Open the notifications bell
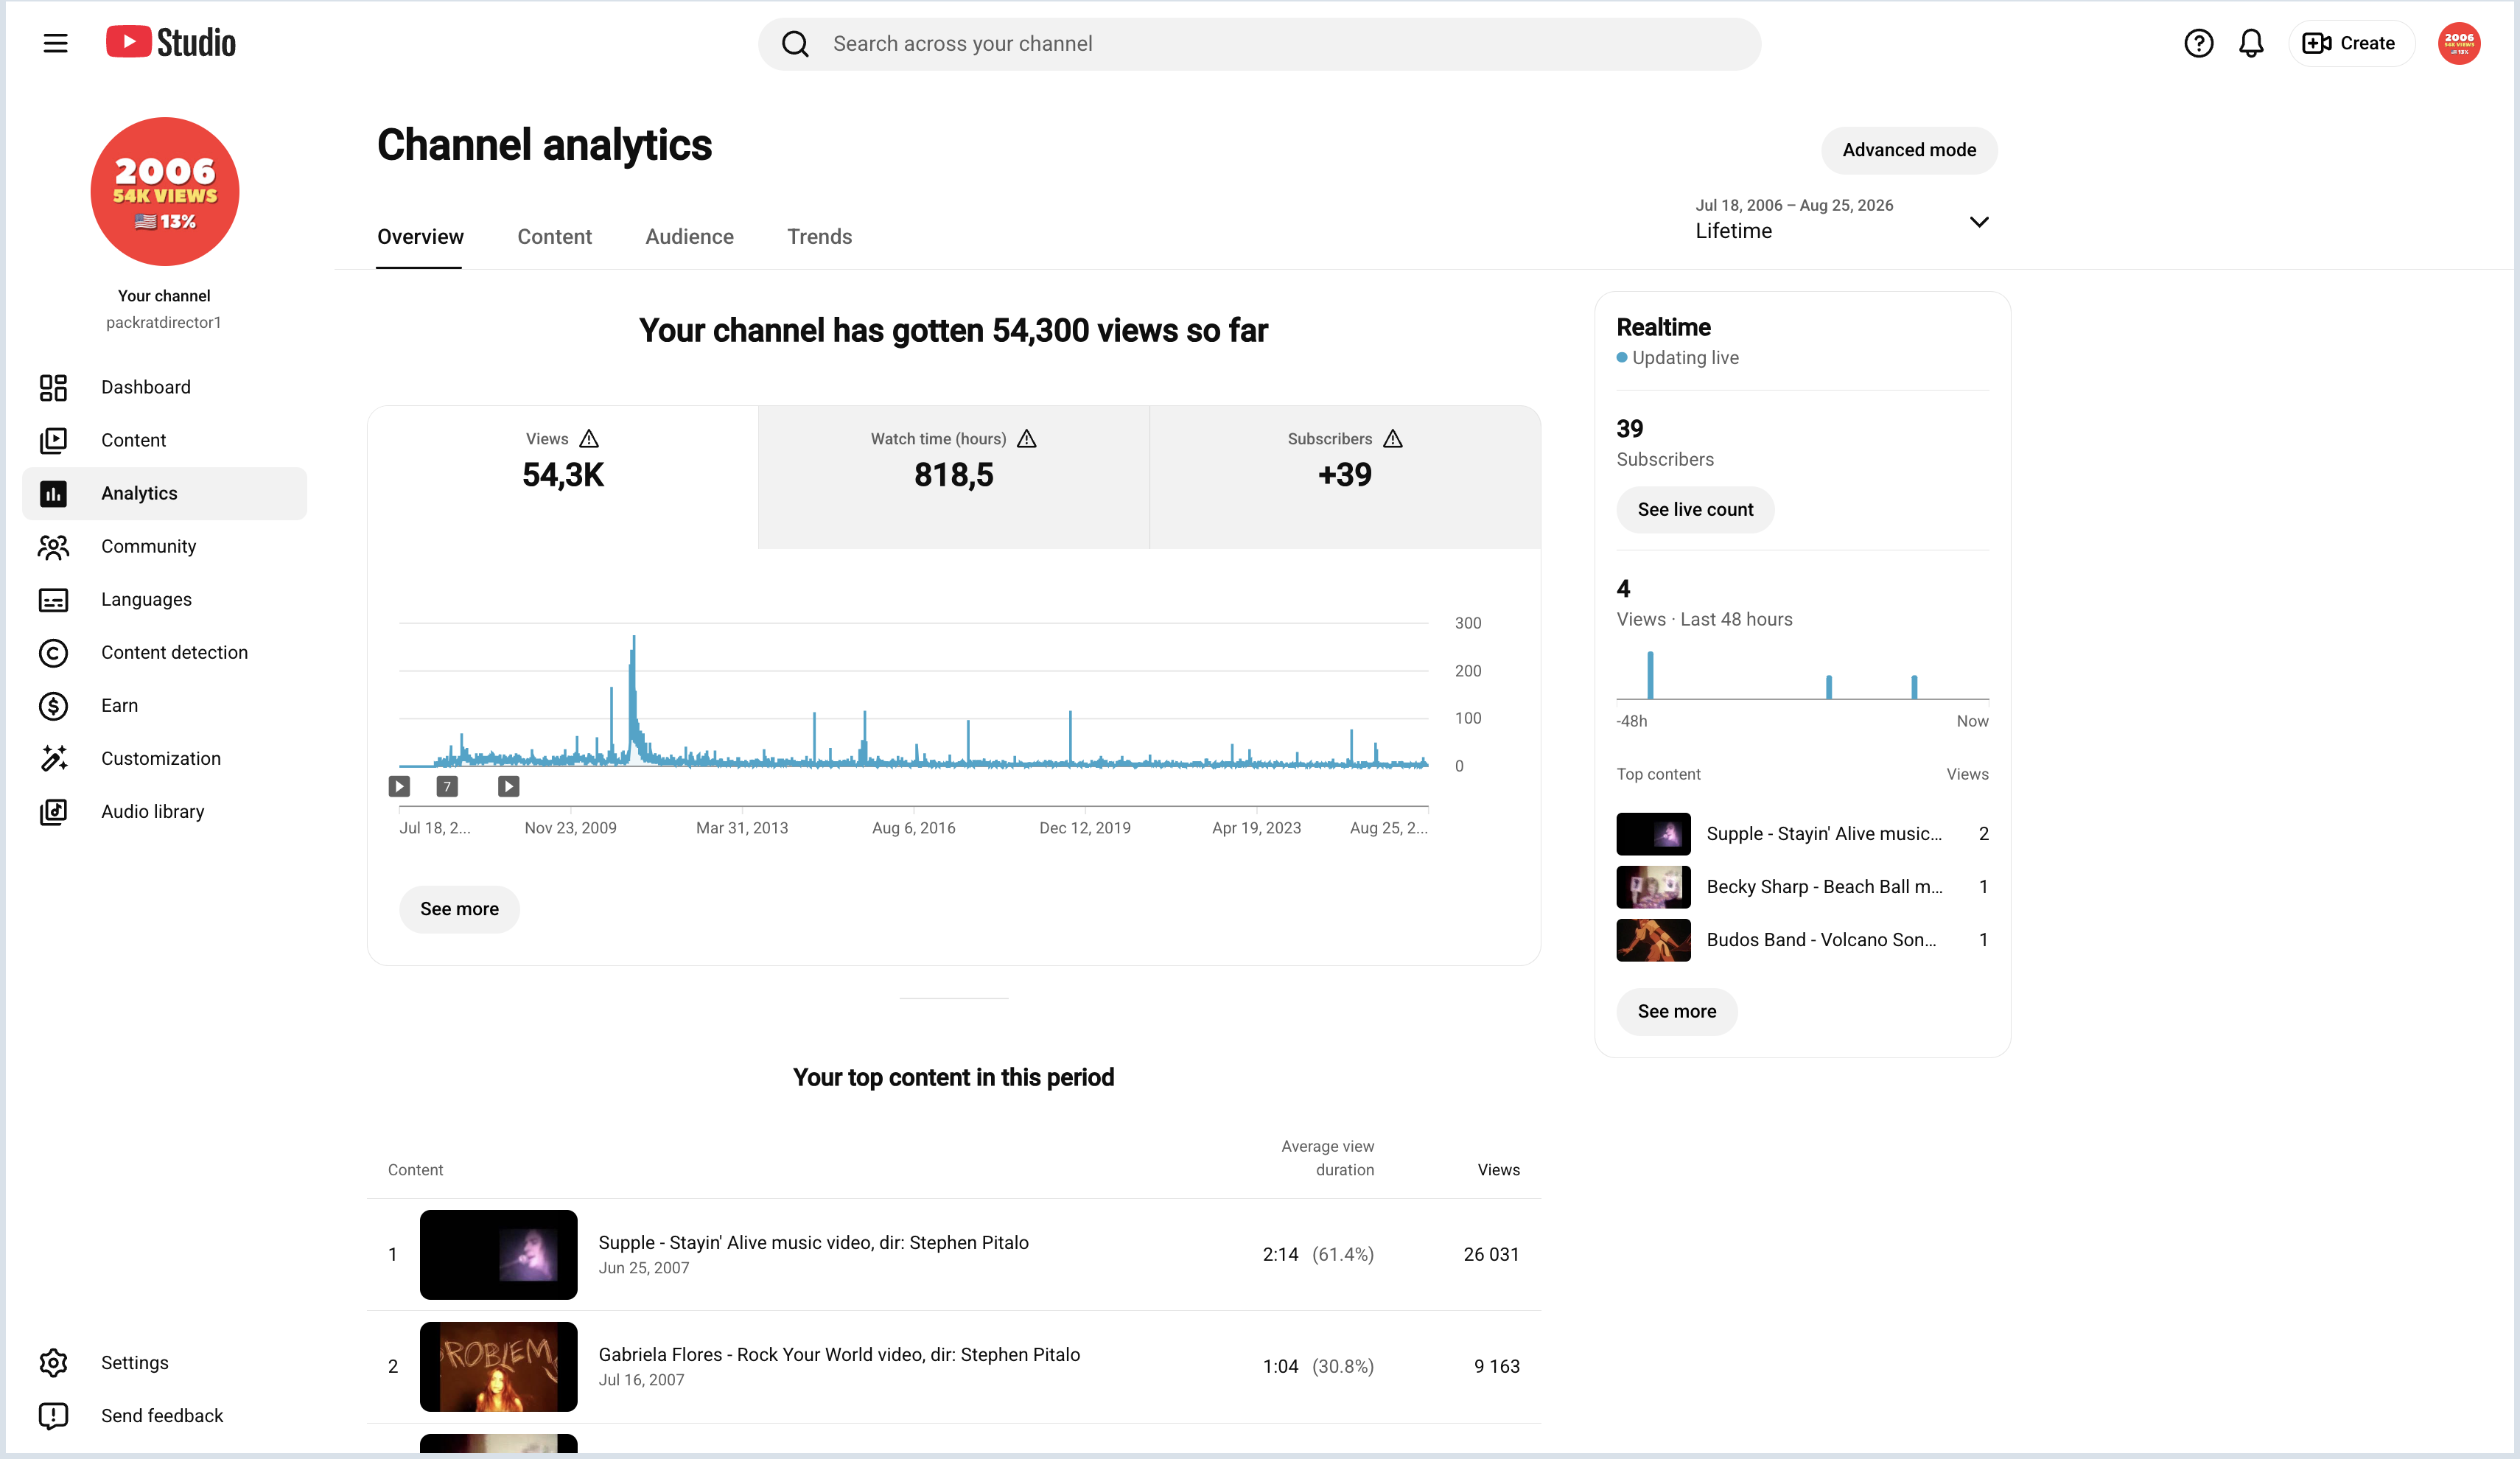 (2251, 43)
